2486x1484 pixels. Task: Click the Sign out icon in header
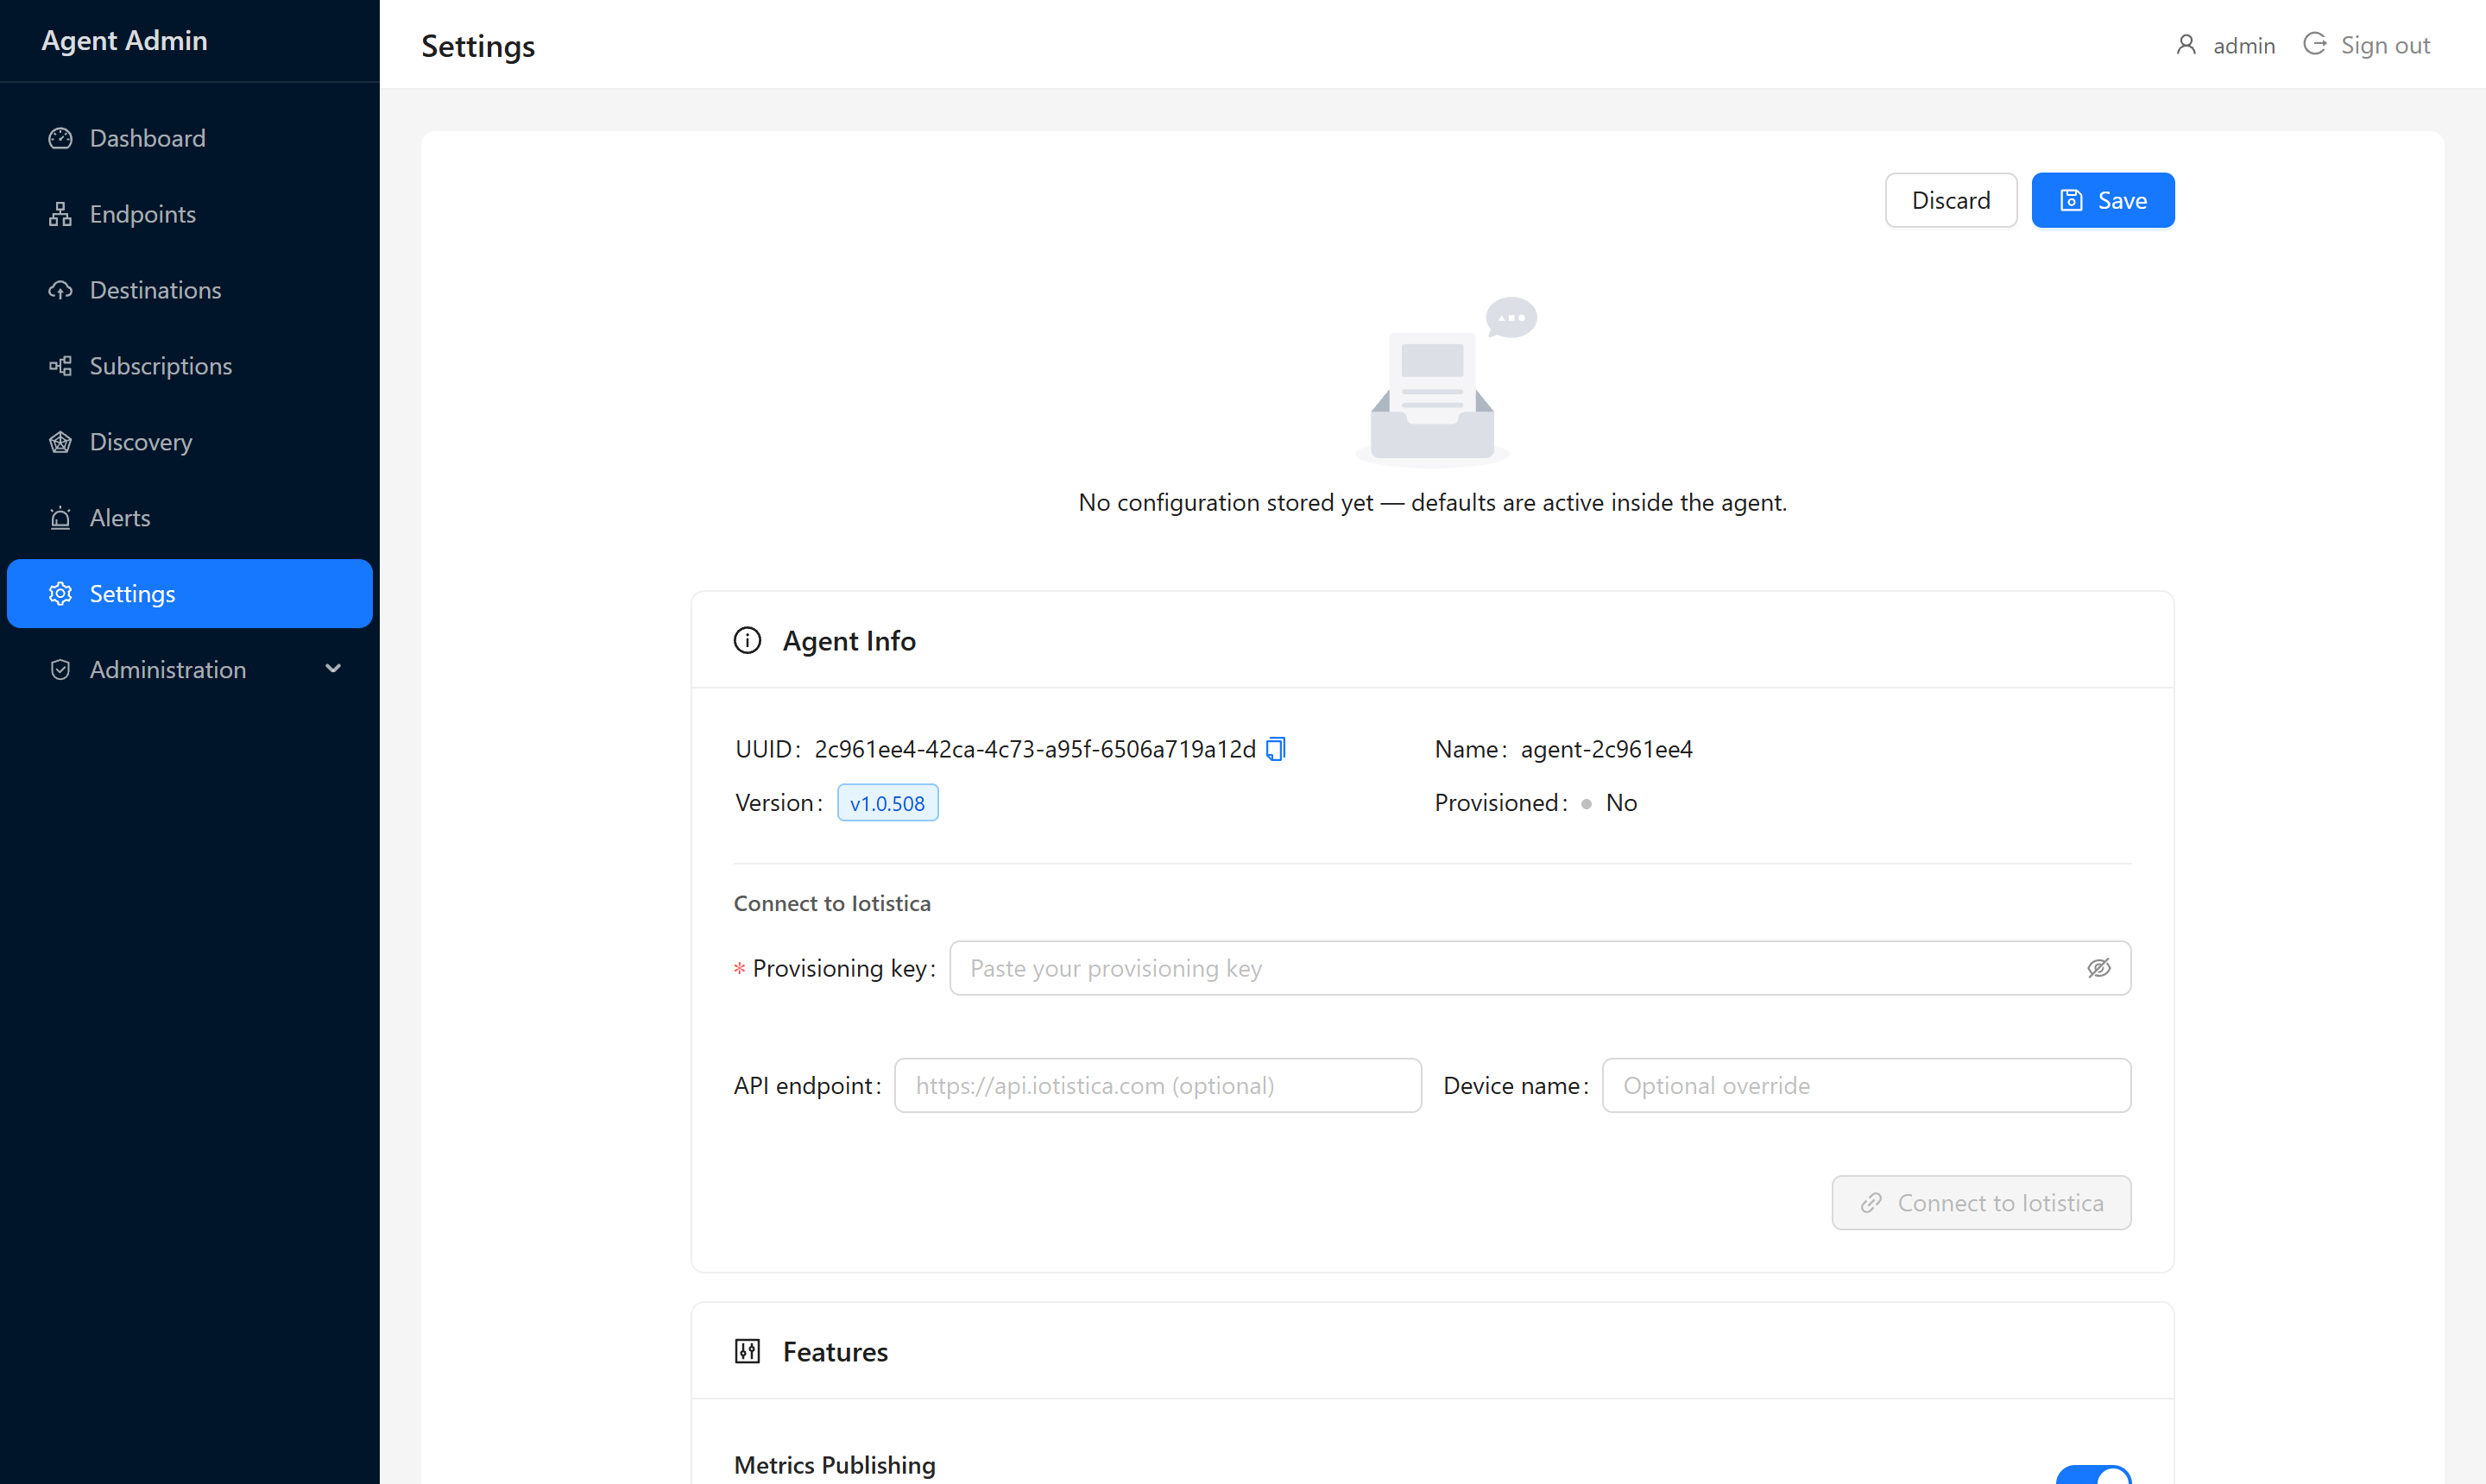click(2314, 44)
